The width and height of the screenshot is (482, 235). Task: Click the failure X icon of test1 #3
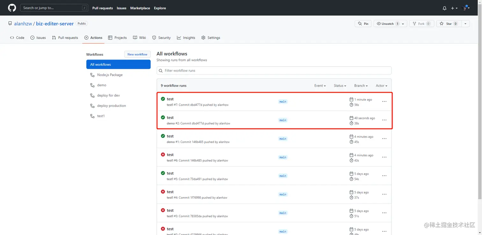point(163,210)
